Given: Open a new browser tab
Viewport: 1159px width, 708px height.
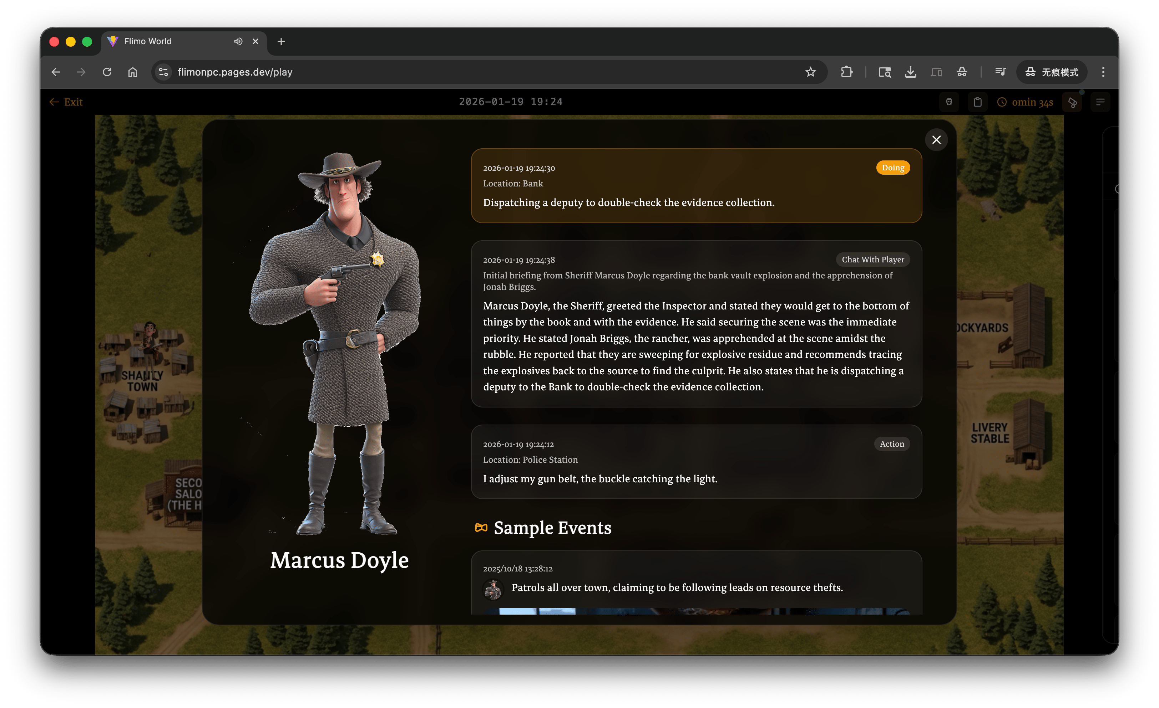Looking at the screenshot, I should [281, 41].
